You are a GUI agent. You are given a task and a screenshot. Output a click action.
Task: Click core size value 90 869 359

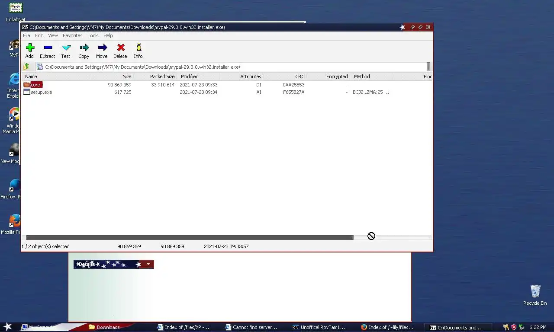click(x=119, y=85)
